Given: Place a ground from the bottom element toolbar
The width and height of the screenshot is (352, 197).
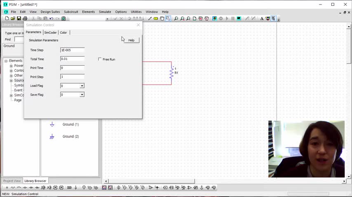Looking at the screenshot, I should [x=7, y=188].
